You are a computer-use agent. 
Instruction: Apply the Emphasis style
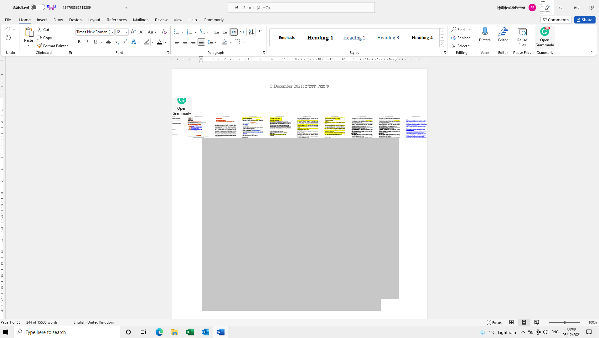(287, 38)
